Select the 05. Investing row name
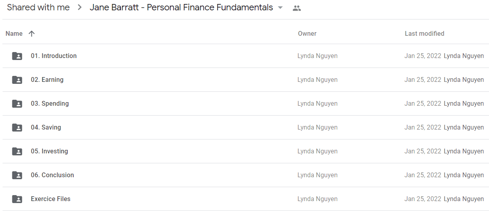Image resolution: width=489 pixels, height=211 pixels. 49,151
